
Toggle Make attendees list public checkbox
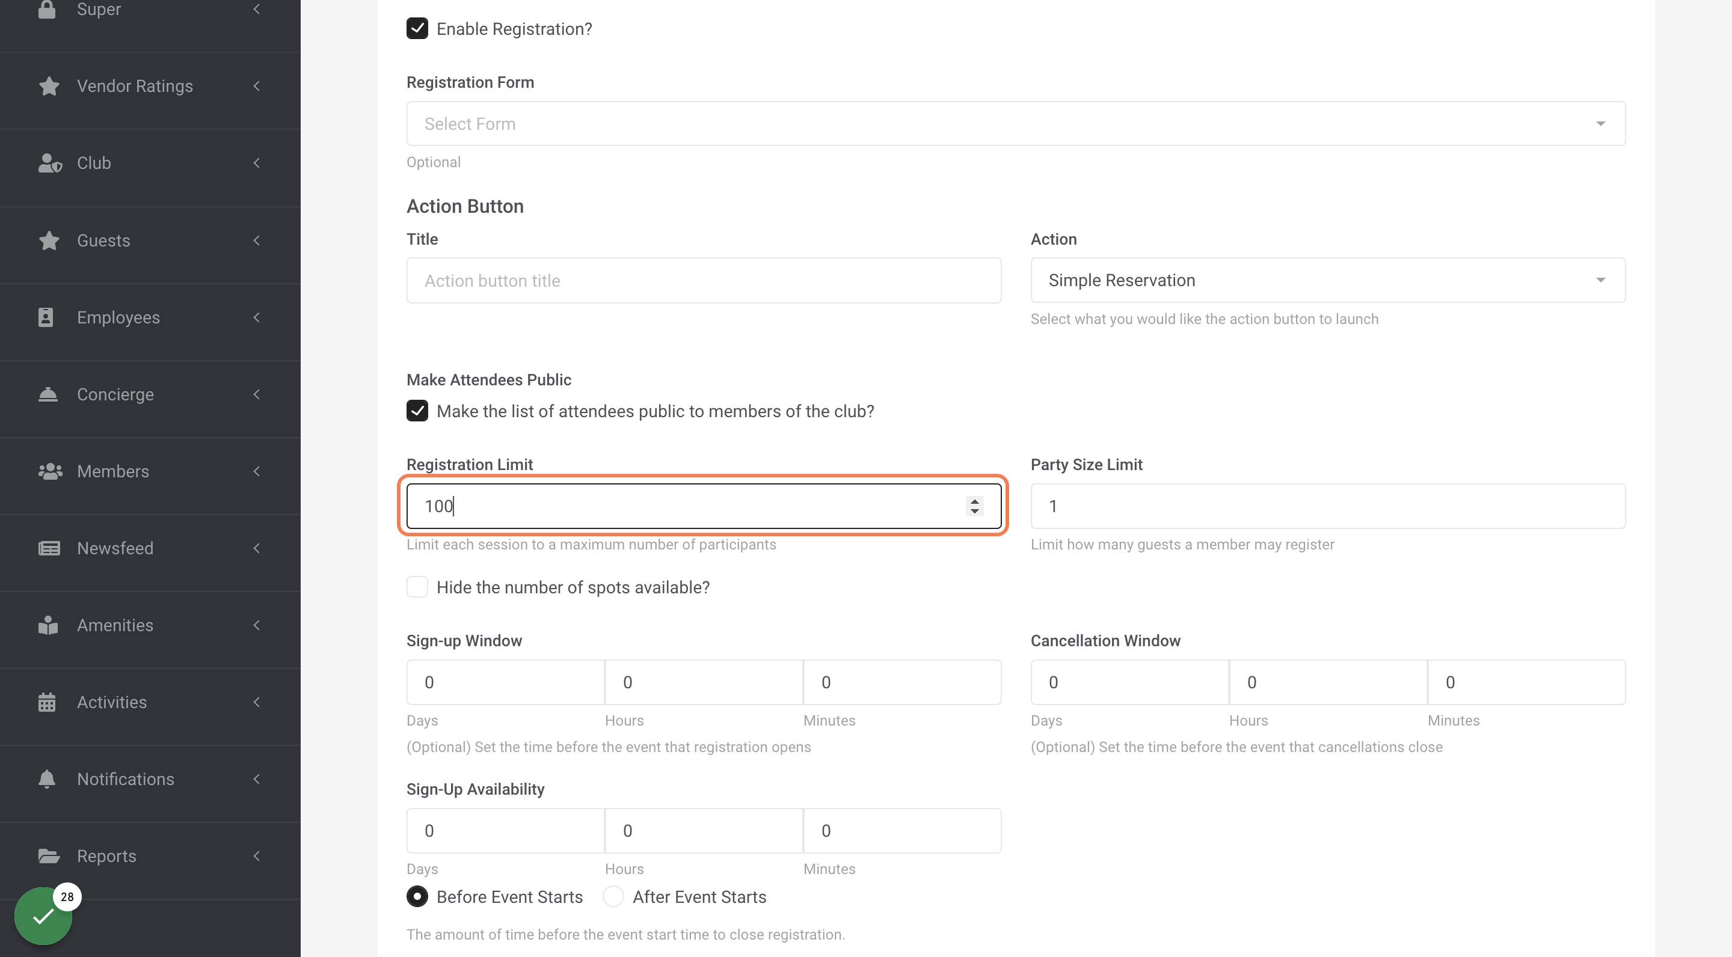coord(417,411)
